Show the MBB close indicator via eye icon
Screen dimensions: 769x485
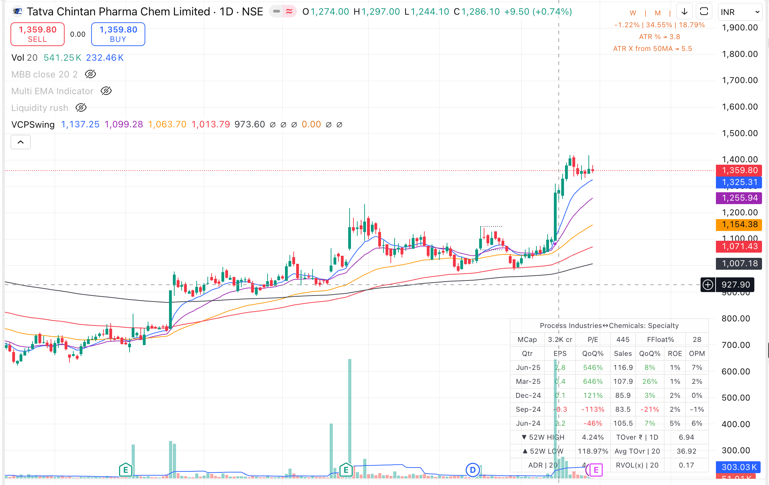(x=90, y=74)
